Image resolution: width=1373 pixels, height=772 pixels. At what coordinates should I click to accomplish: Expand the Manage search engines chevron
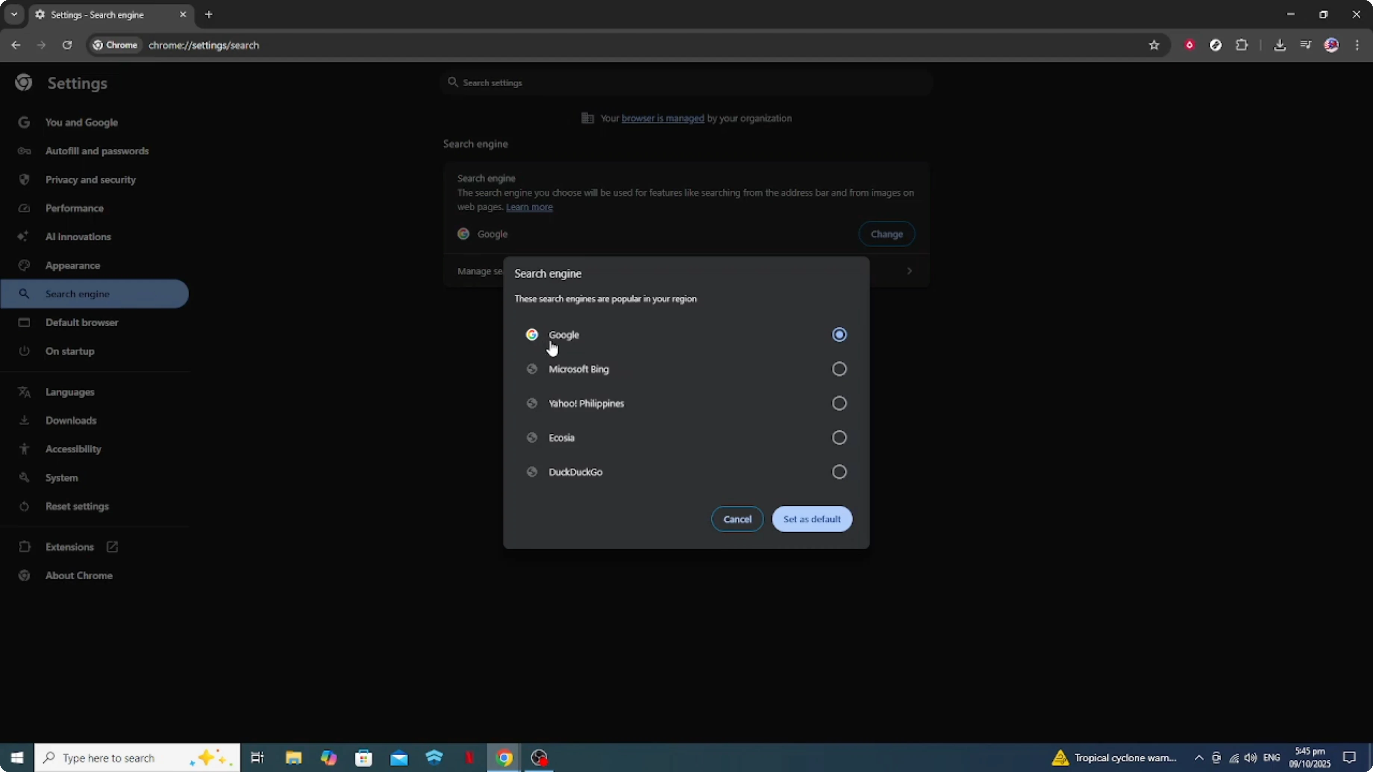tap(909, 271)
